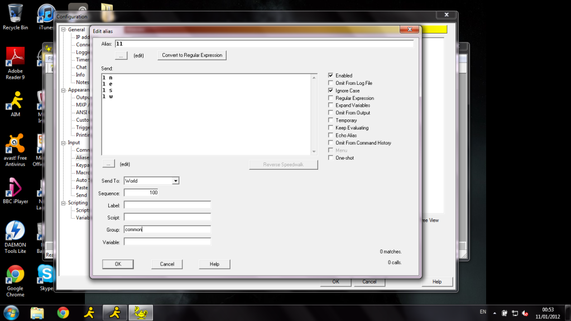The width and height of the screenshot is (571, 321).
Task: Collapse the Input tree node
Action: point(64,143)
